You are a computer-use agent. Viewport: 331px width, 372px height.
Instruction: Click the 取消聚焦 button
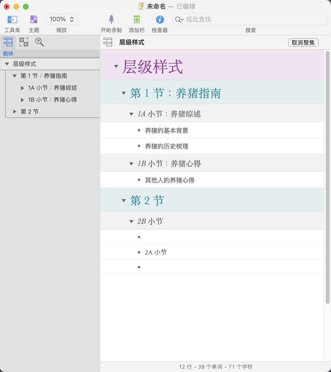click(x=303, y=43)
